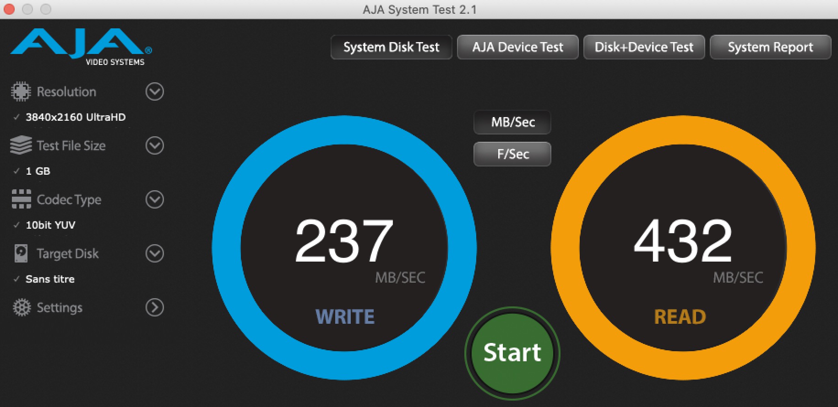
Task: Click the Resolution label
Action: (66, 91)
